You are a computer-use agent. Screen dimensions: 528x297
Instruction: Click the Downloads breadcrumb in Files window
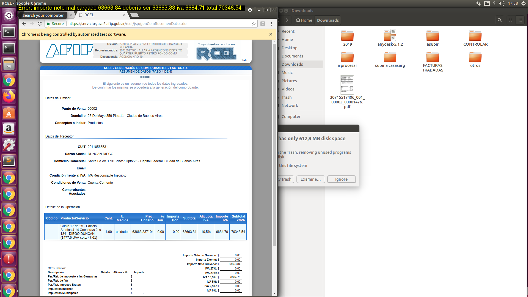coord(328,20)
